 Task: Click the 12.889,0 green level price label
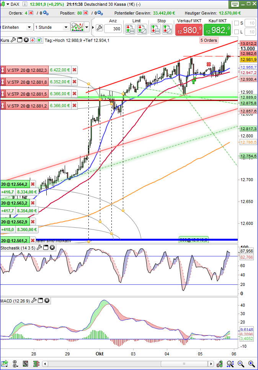tap(248, 97)
